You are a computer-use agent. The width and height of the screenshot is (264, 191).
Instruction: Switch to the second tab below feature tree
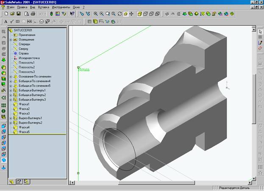[19, 181]
